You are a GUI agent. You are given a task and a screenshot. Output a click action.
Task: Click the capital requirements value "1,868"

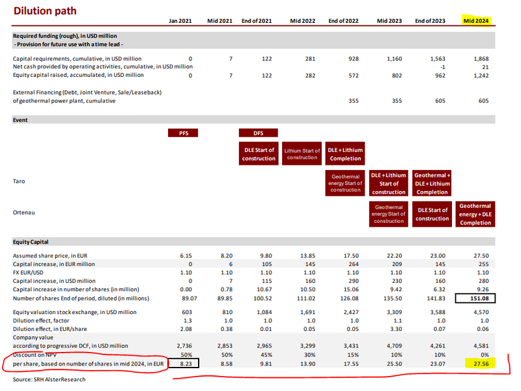click(481, 59)
